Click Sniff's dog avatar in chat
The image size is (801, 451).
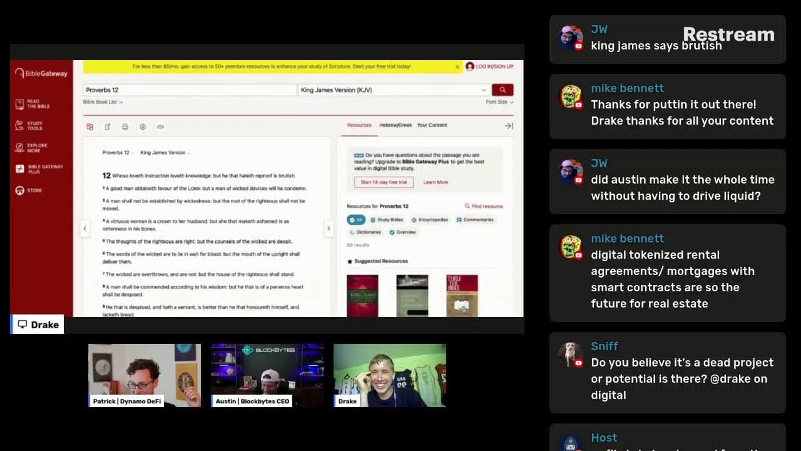pyautogui.click(x=569, y=355)
